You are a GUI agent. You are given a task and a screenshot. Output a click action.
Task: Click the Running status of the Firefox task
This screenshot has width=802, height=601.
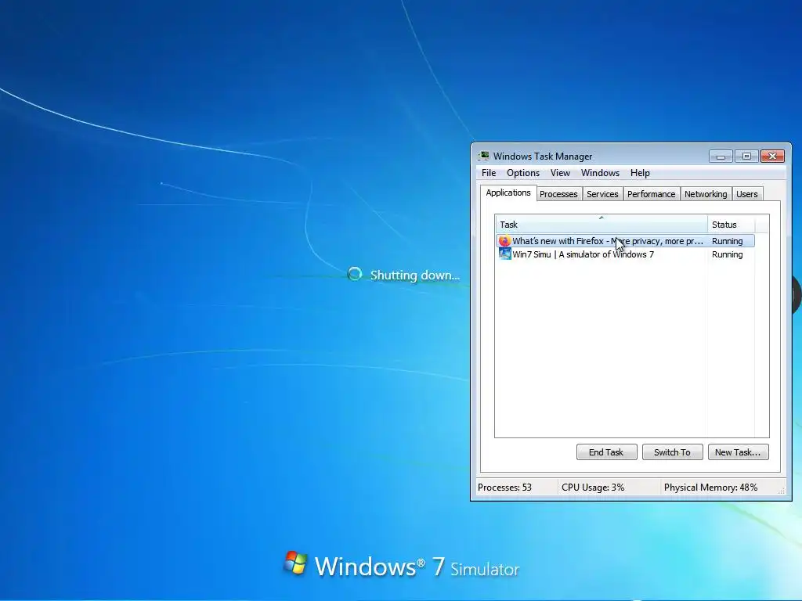click(x=727, y=241)
